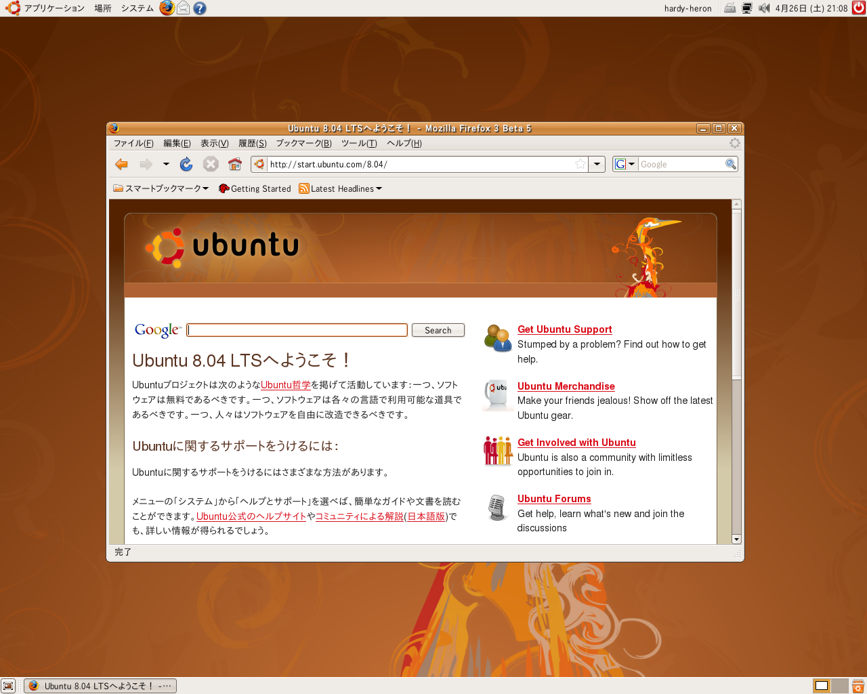Image resolution: width=867 pixels, height=694 pixels.
Task: Click the page scrollbar down arrow
Action: (736, 539)
